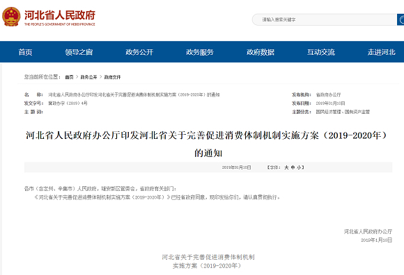Click 政府文件 in the breadcrumb trail

(x=112, y=77)
